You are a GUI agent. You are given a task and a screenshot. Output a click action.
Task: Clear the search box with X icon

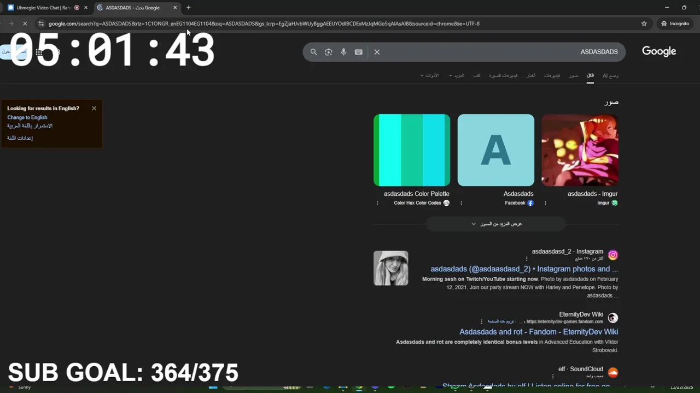pyautogui.click(x=377, y=52)
